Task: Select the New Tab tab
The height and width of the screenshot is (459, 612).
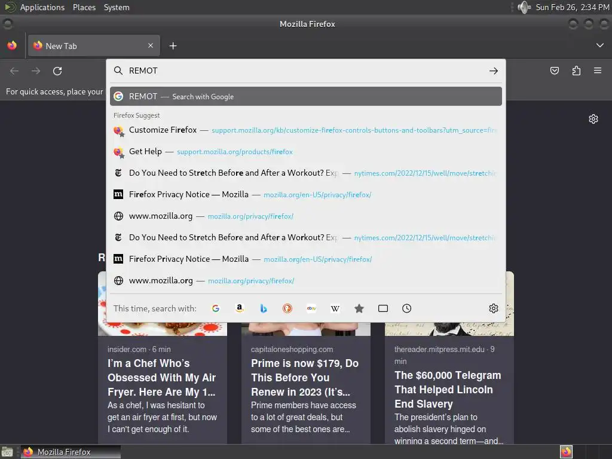Action: [94, 45]
